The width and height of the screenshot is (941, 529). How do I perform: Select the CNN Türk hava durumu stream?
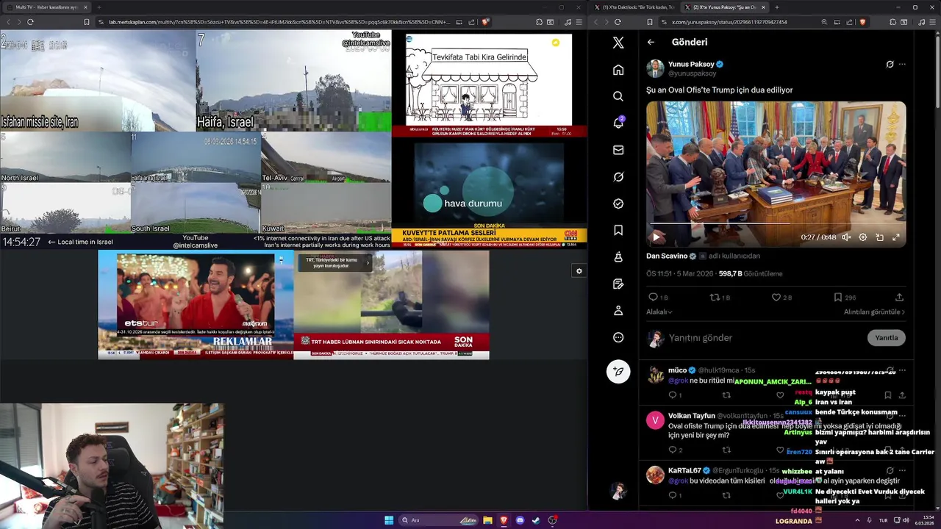point(489,192)
